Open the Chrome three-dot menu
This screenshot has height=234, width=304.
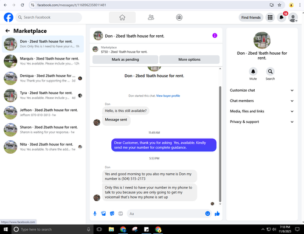click(x=300, y=5)
